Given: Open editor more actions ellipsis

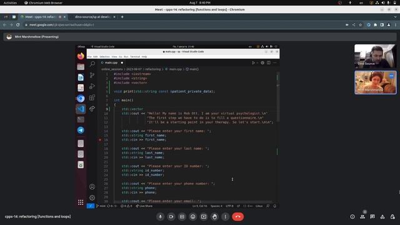Looking at the screenshot, I should click(x=275, y=62).
